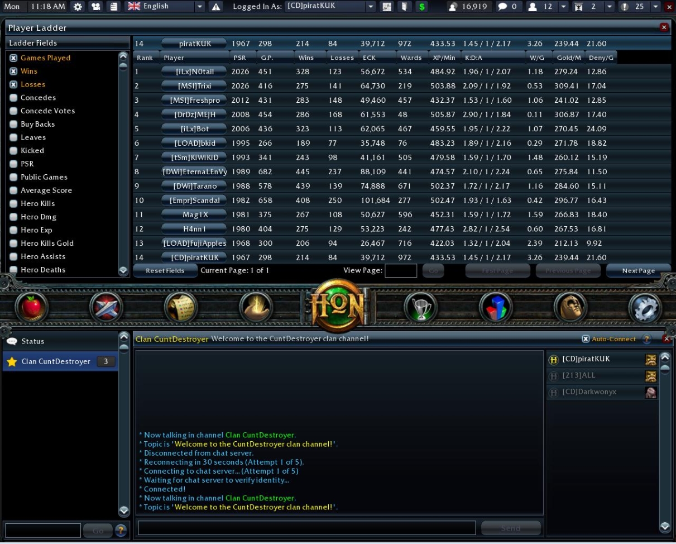Image resolution: width=676 pixels, height=544 pixels.
Task: Enable the Leaves ladder field
Action: [13, 137]
